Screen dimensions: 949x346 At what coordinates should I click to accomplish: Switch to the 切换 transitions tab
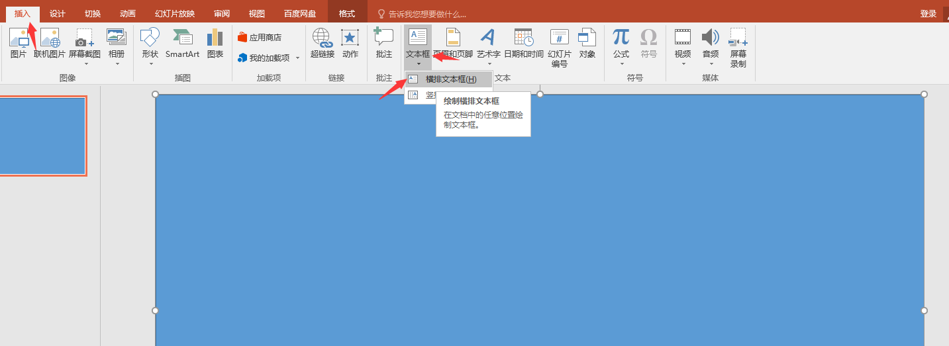pyautogui.click(x=93, y=14)
